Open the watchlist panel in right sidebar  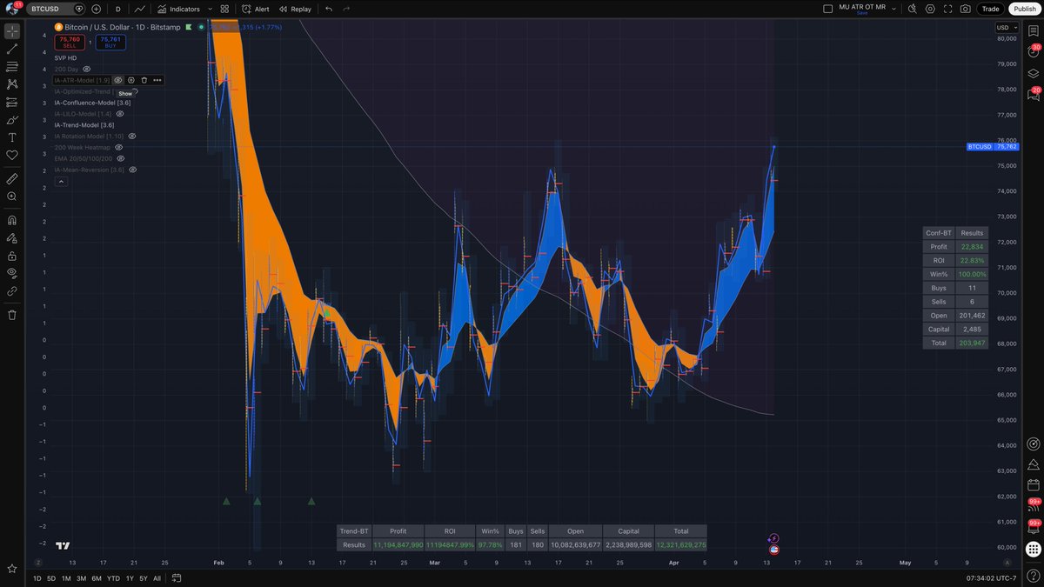[x=1034, y=31]
